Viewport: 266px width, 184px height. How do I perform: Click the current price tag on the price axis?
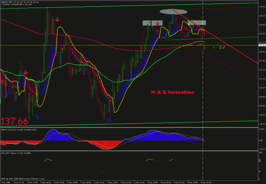pos(262,45)
